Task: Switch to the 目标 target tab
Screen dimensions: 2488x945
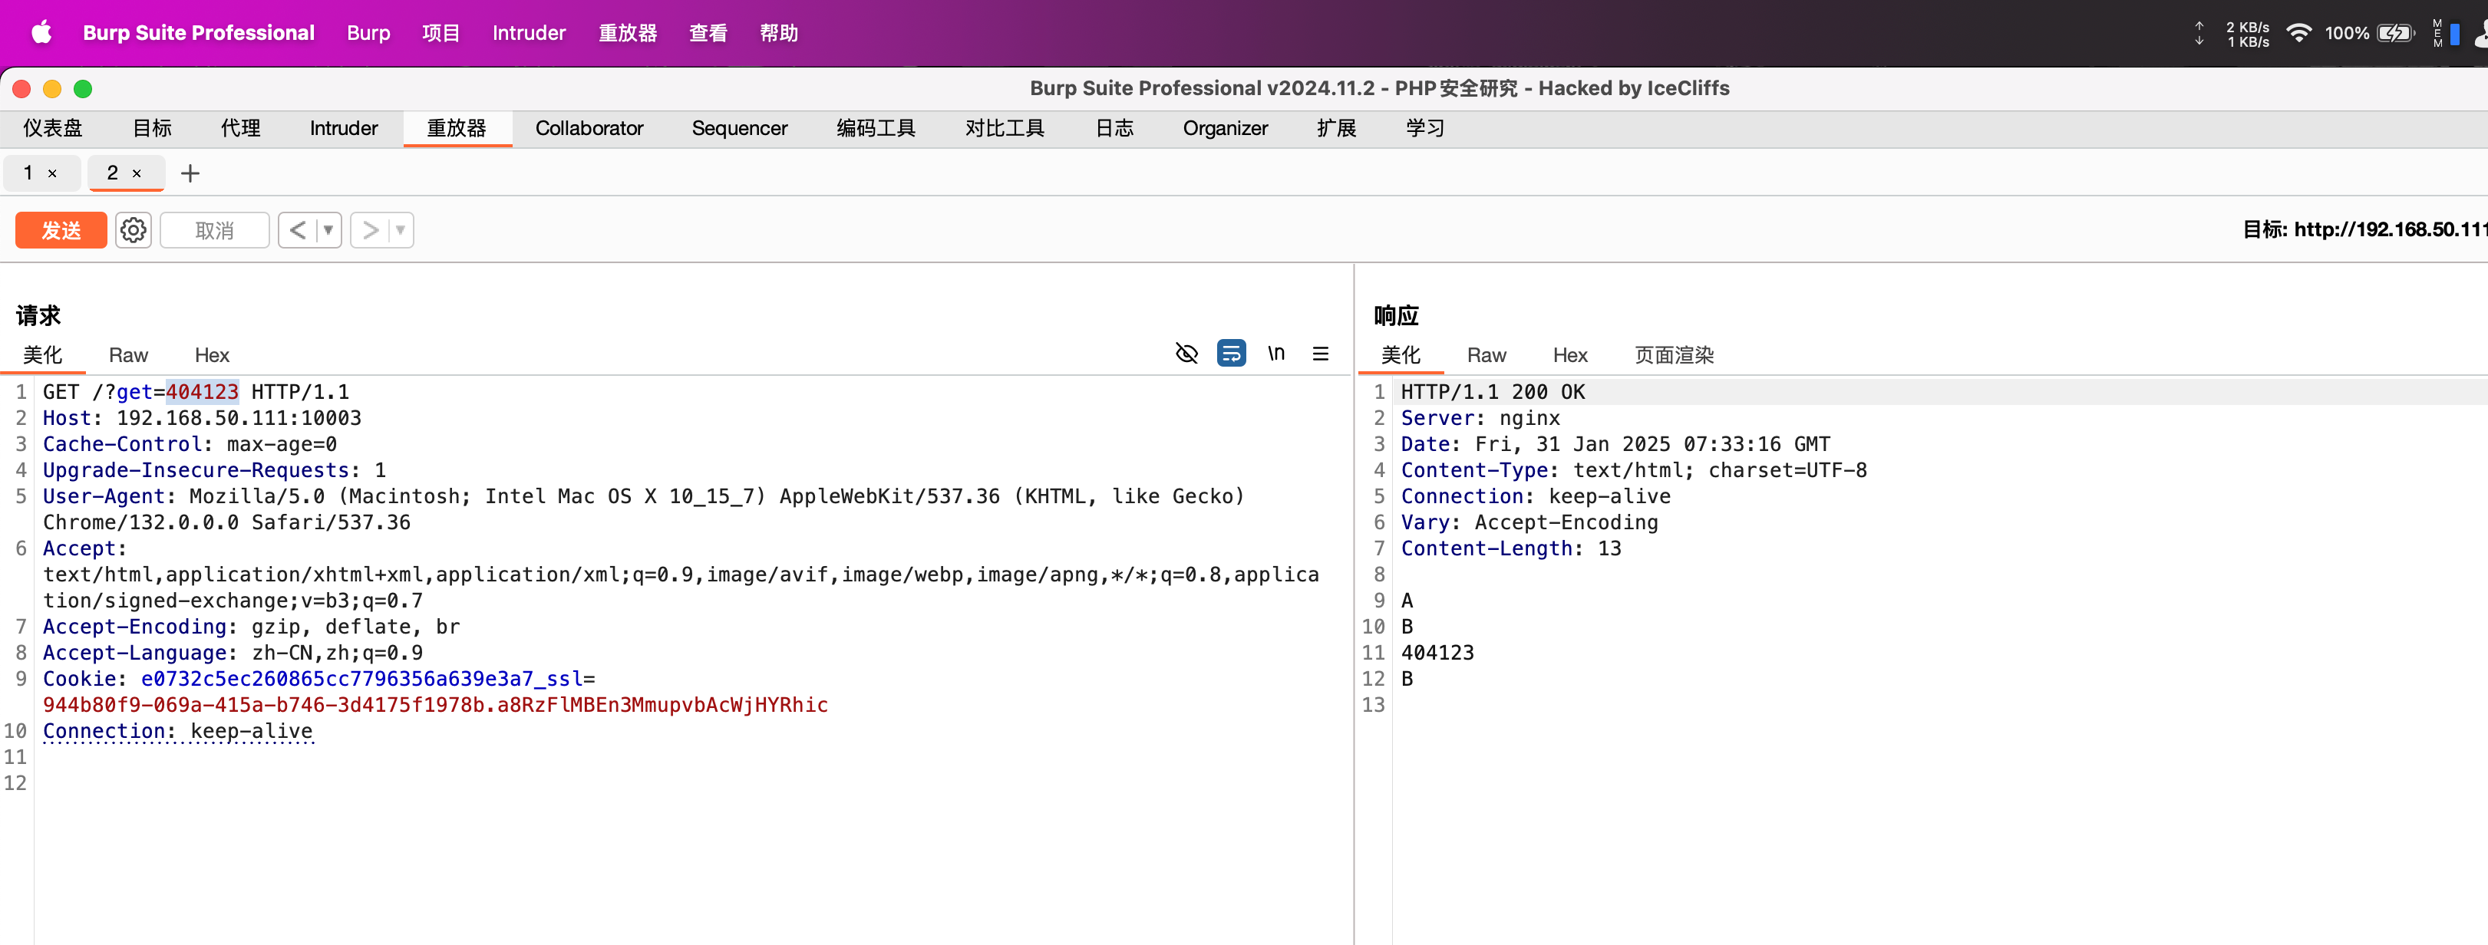Action: (x=153, y=128)
